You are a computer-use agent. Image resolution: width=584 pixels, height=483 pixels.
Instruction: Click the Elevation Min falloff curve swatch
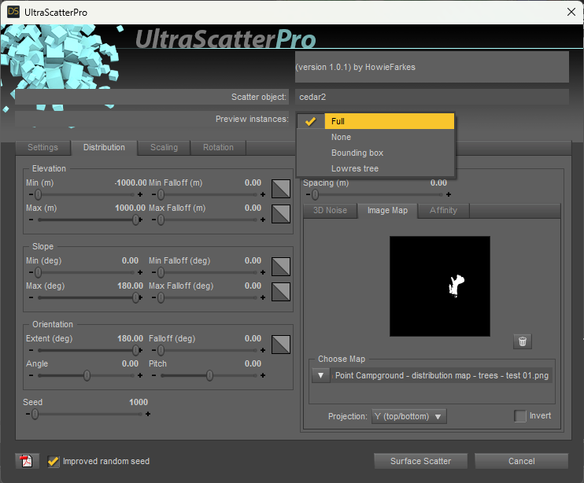pos(281,189)
